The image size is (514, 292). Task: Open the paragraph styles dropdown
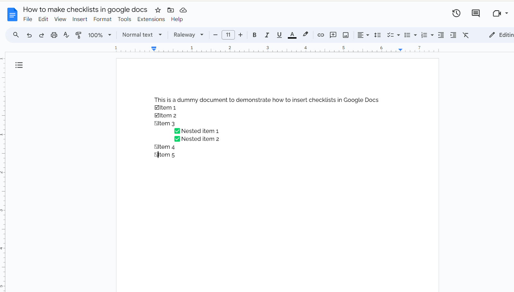pos(142,35)
